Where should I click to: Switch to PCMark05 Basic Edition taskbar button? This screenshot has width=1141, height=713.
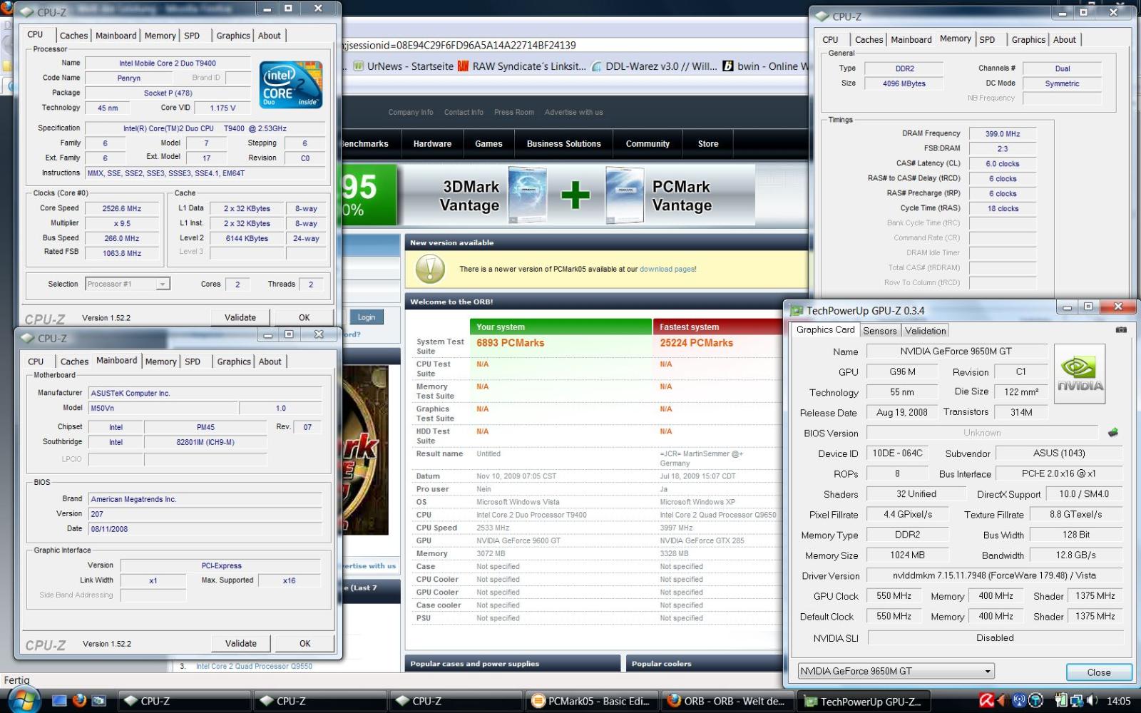(591, 701)
